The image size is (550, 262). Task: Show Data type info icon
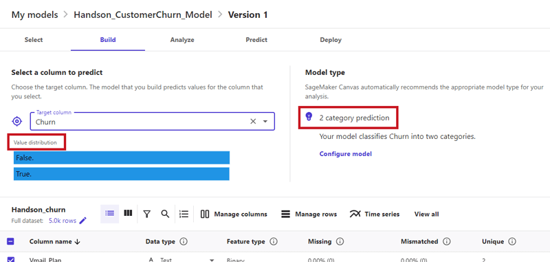click(183, 241)
